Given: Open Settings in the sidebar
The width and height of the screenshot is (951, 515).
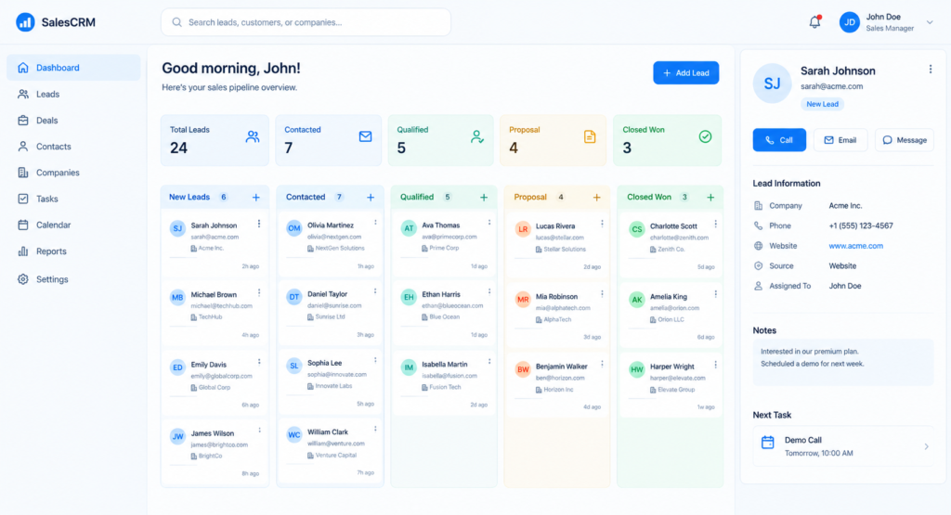Looking at the screenshot, I should pyautogui.click(x=73, y=278).
